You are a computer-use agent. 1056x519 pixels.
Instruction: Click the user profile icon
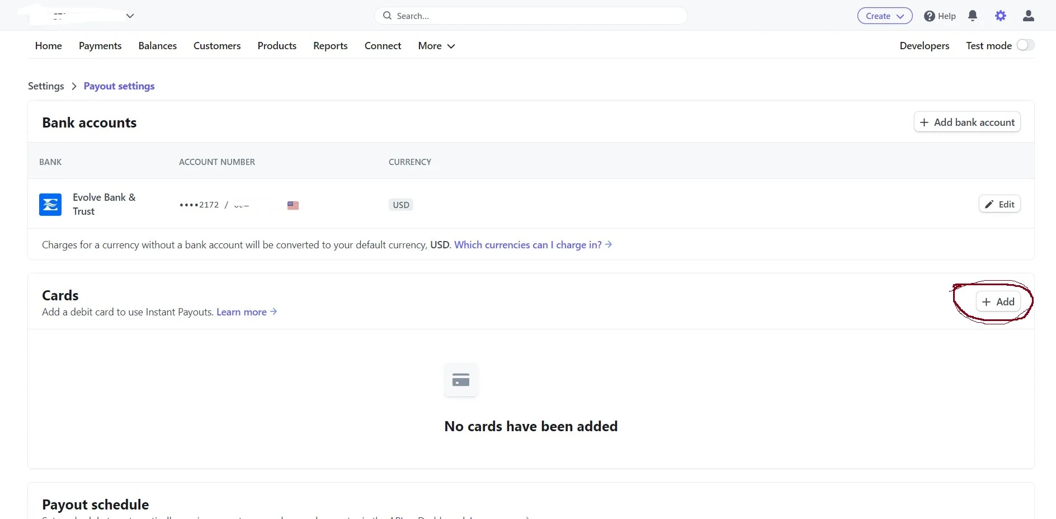1028,16
